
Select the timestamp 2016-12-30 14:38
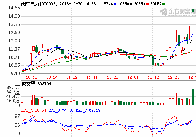tap(78, 4)
